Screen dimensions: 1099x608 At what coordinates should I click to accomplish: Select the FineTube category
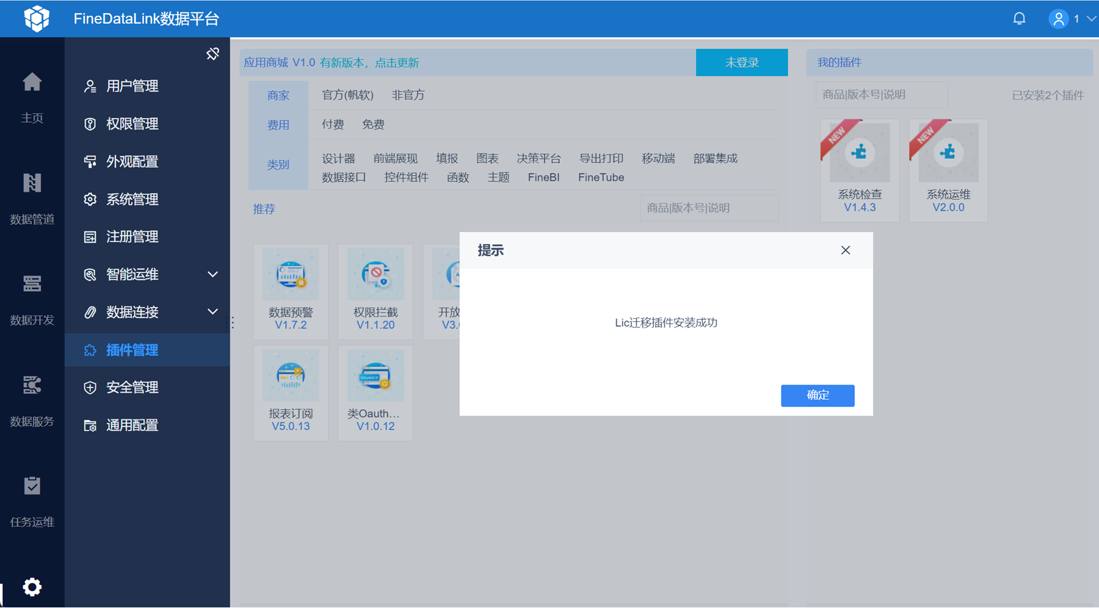(601, 178)
